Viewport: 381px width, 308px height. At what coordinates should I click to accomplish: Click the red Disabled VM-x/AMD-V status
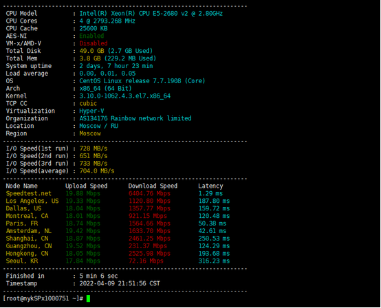click(x=94, y=43)
